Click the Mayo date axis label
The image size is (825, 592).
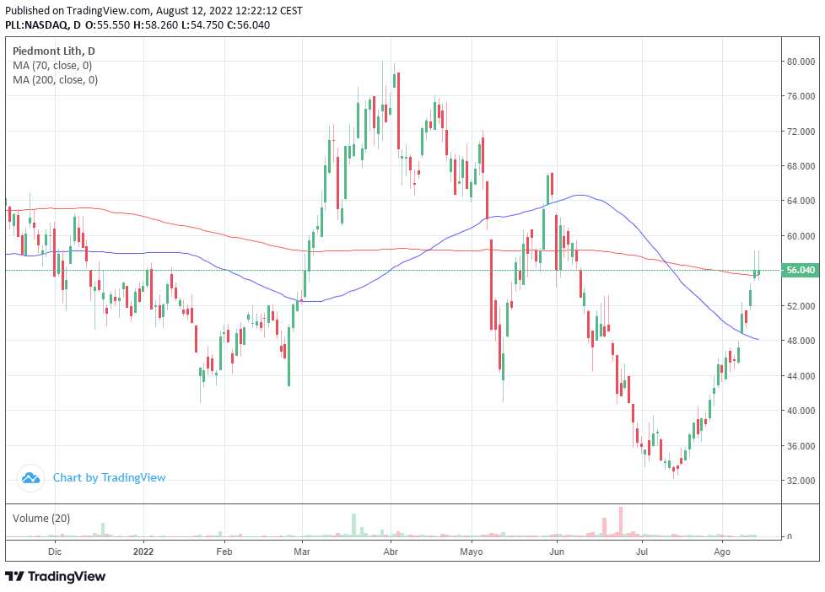(x=472, y=552)
